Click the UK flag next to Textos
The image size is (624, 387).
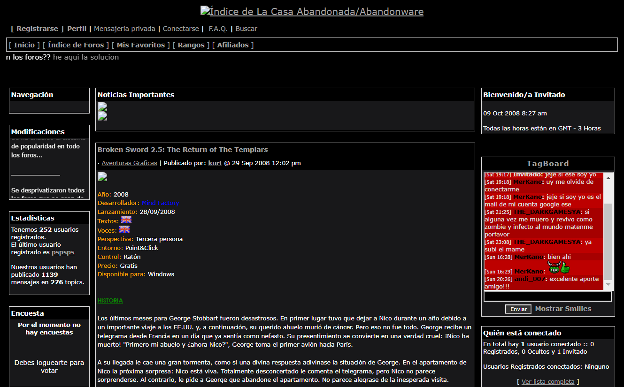click(126, 220)
